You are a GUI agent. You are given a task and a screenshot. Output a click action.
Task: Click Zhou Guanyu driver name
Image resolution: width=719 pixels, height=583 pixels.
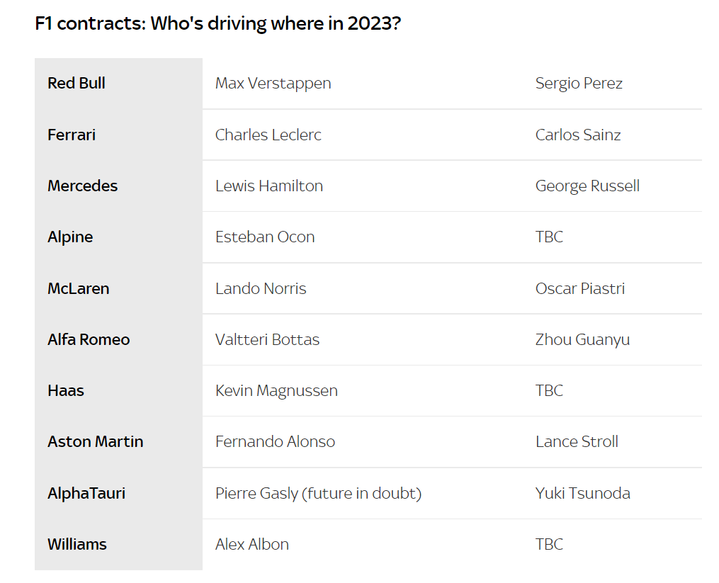pos(582,340)
